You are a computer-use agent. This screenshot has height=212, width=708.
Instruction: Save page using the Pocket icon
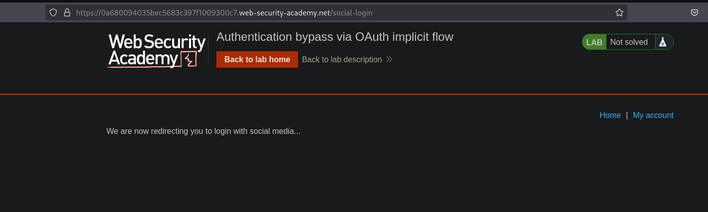pos(695,13)
